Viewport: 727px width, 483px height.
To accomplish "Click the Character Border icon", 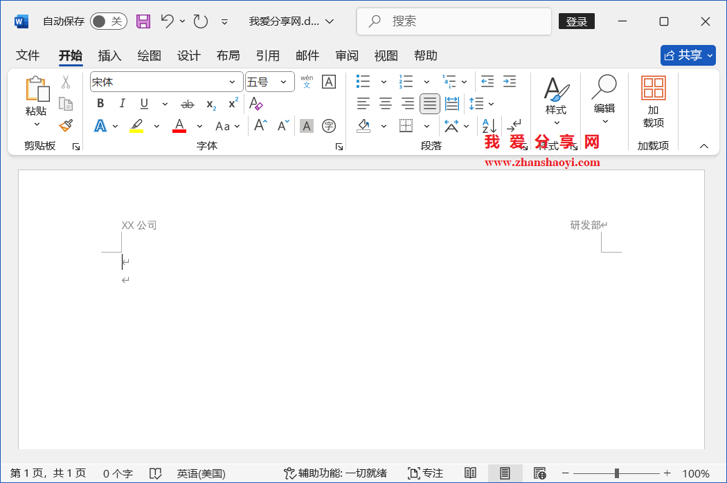I will 329,82.
